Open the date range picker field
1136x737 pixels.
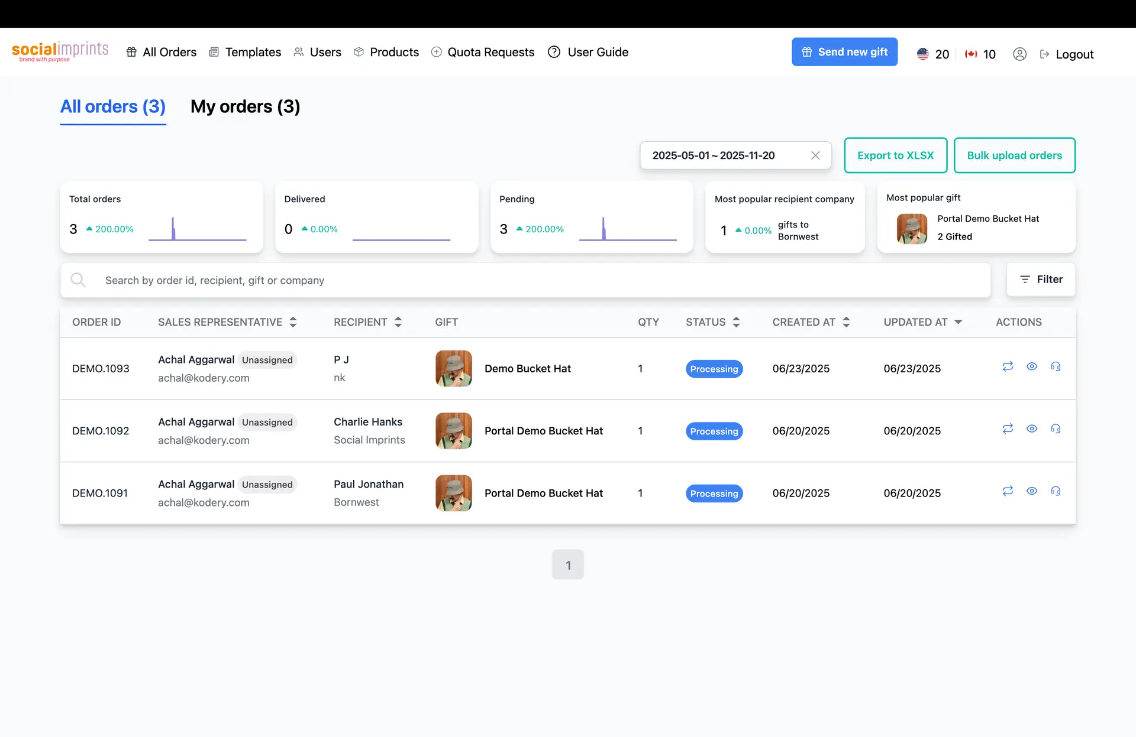coord(735,155)
